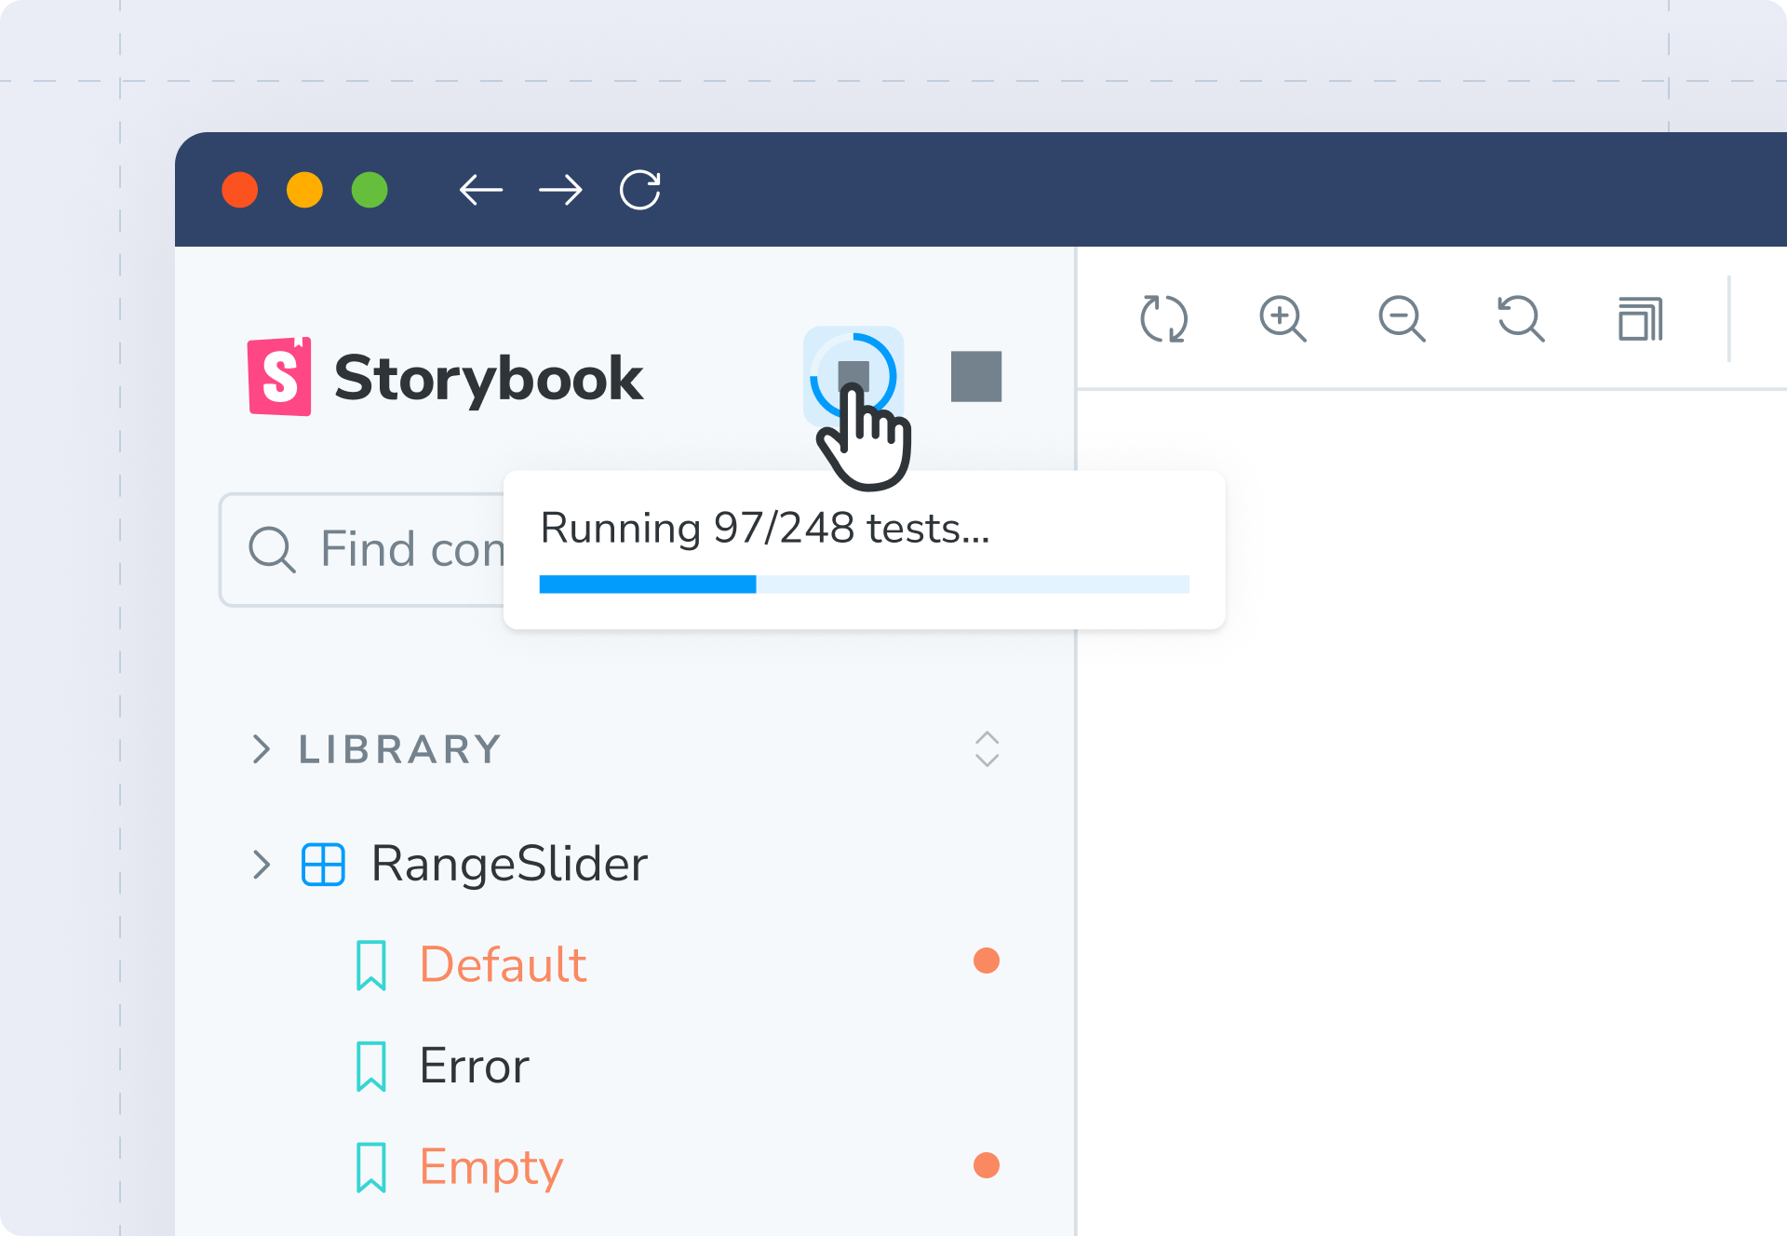Screen dimensions: 1787x1236
Task: Click the Default story bookmark icon
Action: point(371,965)
